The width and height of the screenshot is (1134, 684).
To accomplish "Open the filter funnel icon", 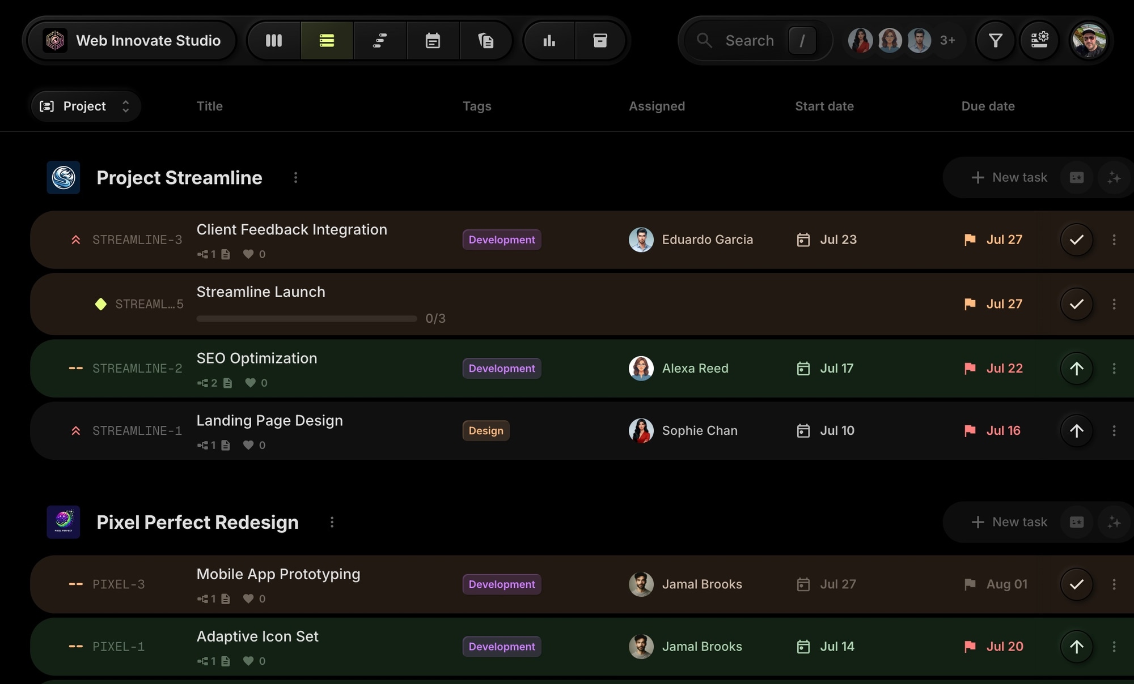I will click(x=996, y=40).
